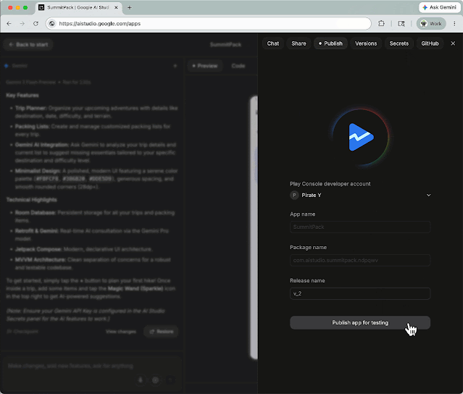
Task: Click Publish app for testing
Action: click(x=360, y=322)
